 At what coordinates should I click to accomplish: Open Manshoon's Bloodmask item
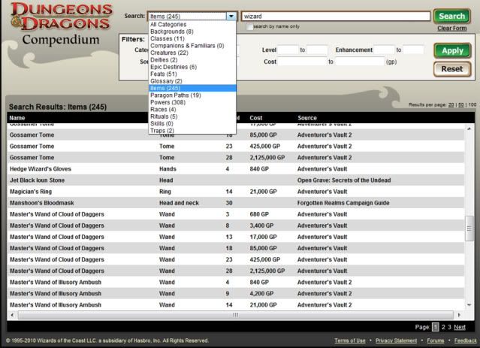click(x=41, y=203)
